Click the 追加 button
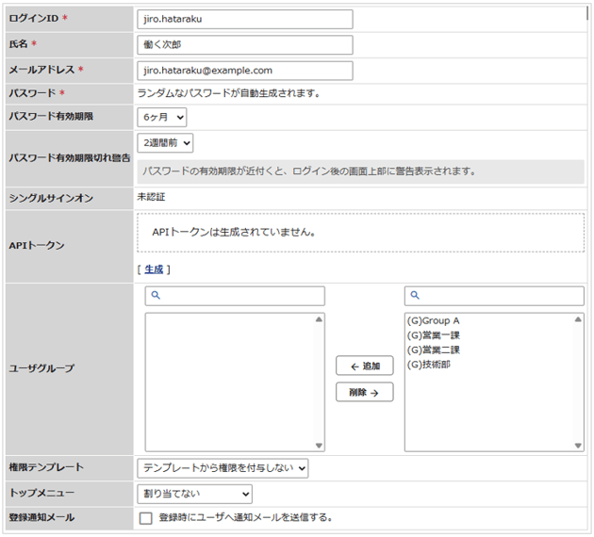The width and height of the screenshot is (594, 537). click(x=365, y=366)
